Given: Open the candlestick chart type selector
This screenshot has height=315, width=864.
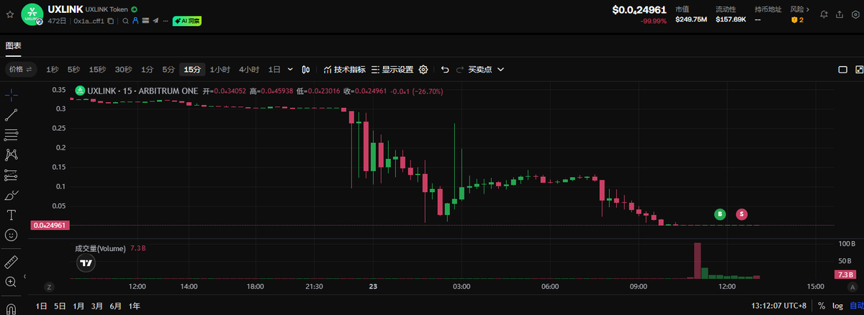Looking at the screenshot, I should (x=306, y=70).
